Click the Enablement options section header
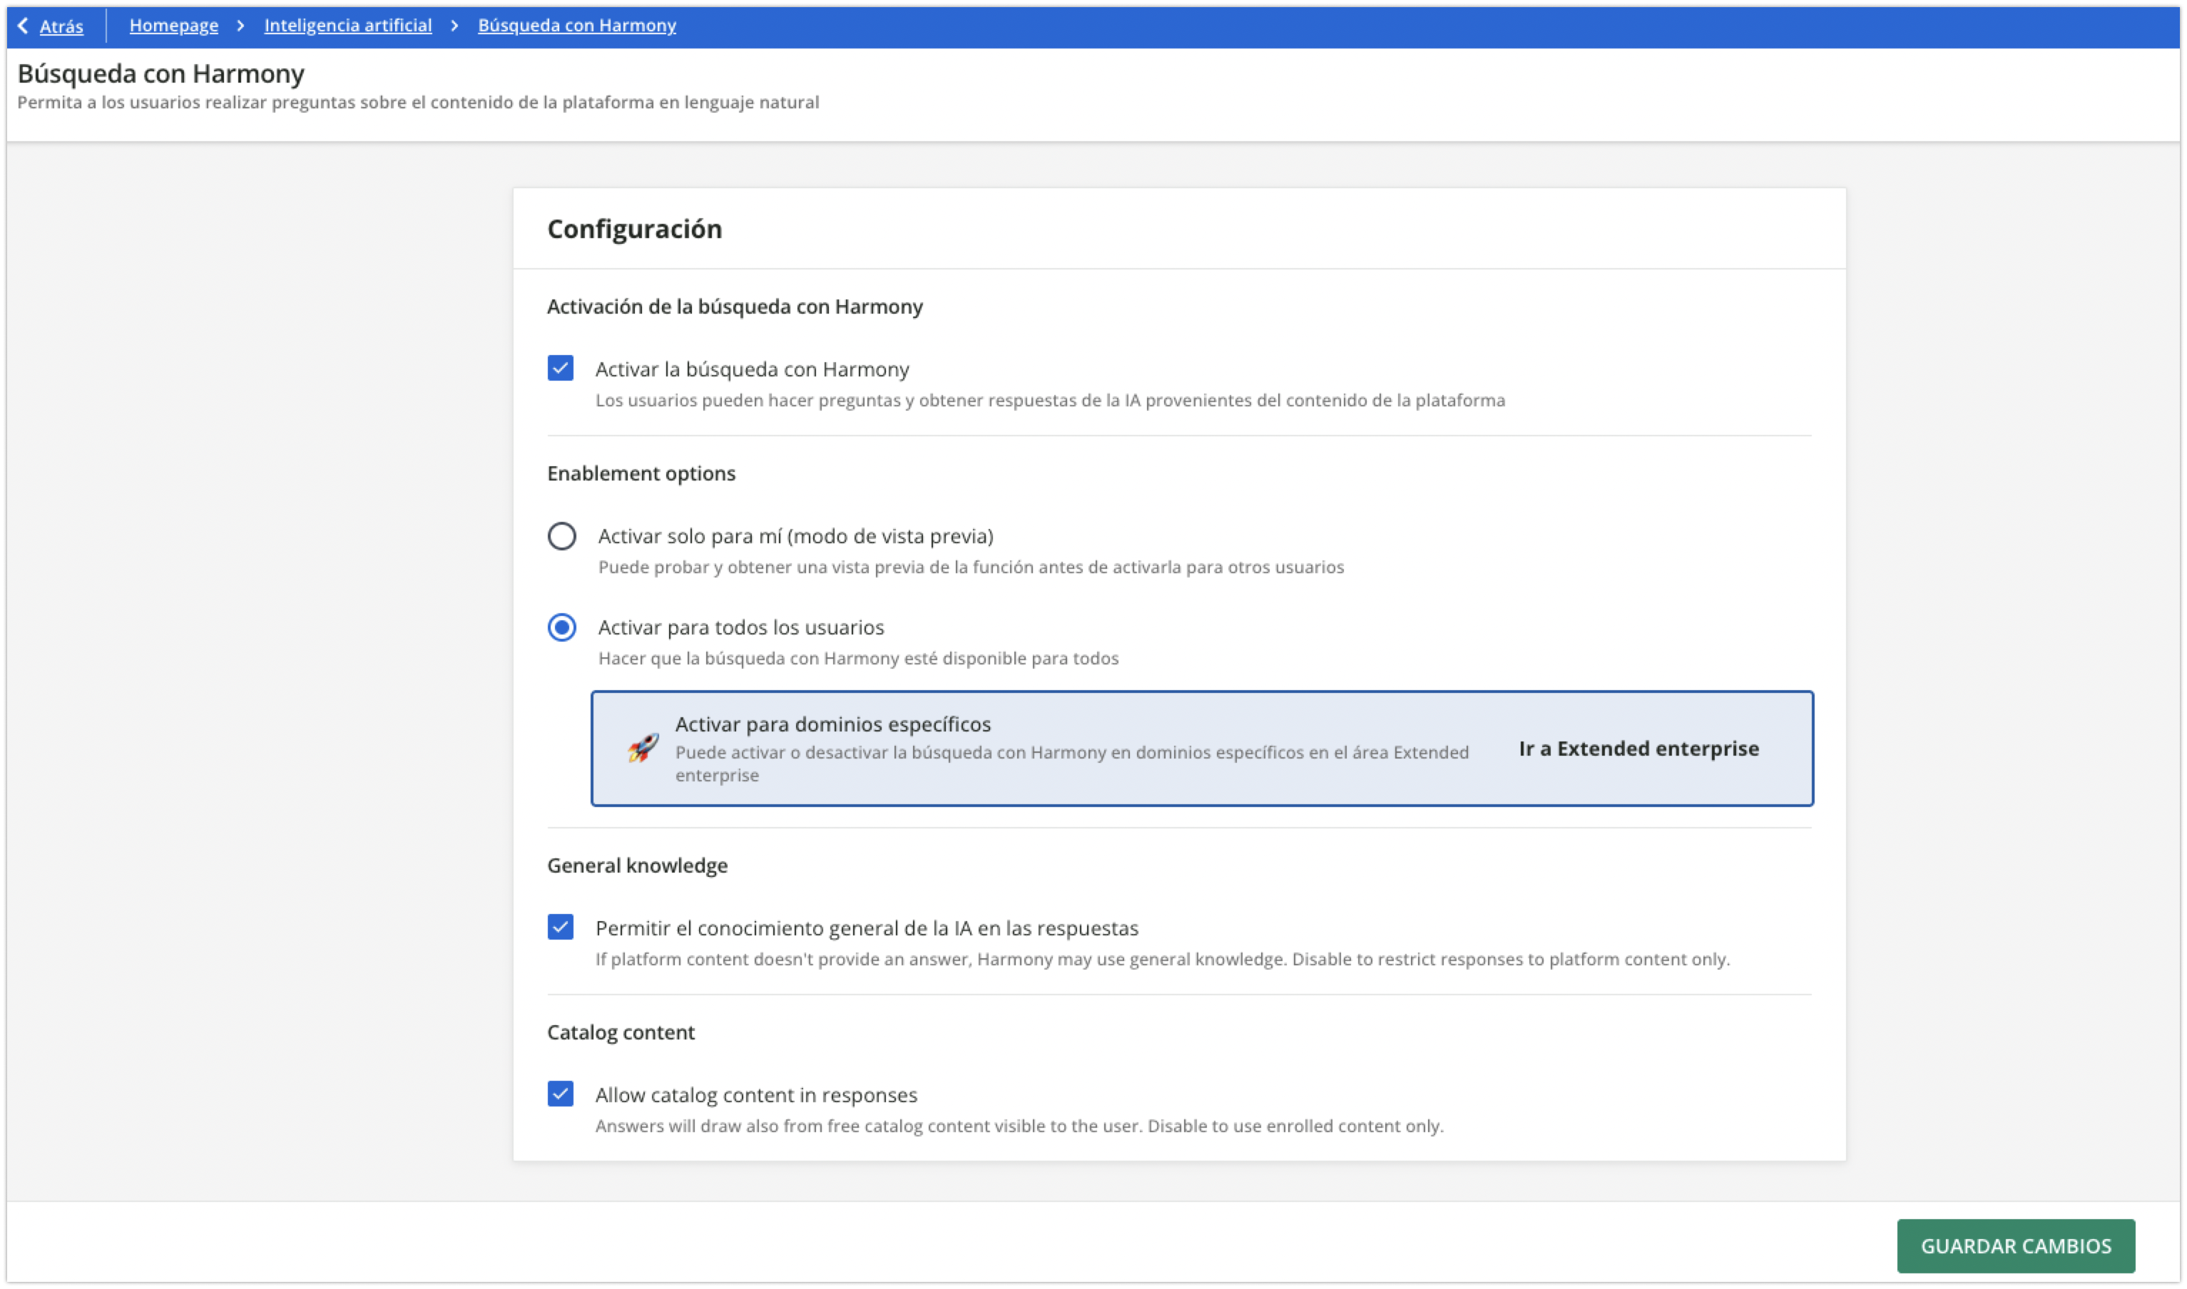The image size is (2187, 1289). click(641, 473)
